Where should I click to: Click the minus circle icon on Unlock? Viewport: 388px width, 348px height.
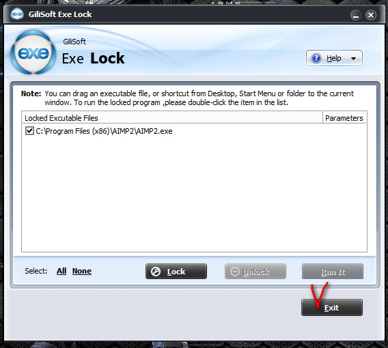pyautogui.click(x=235, y=272)
